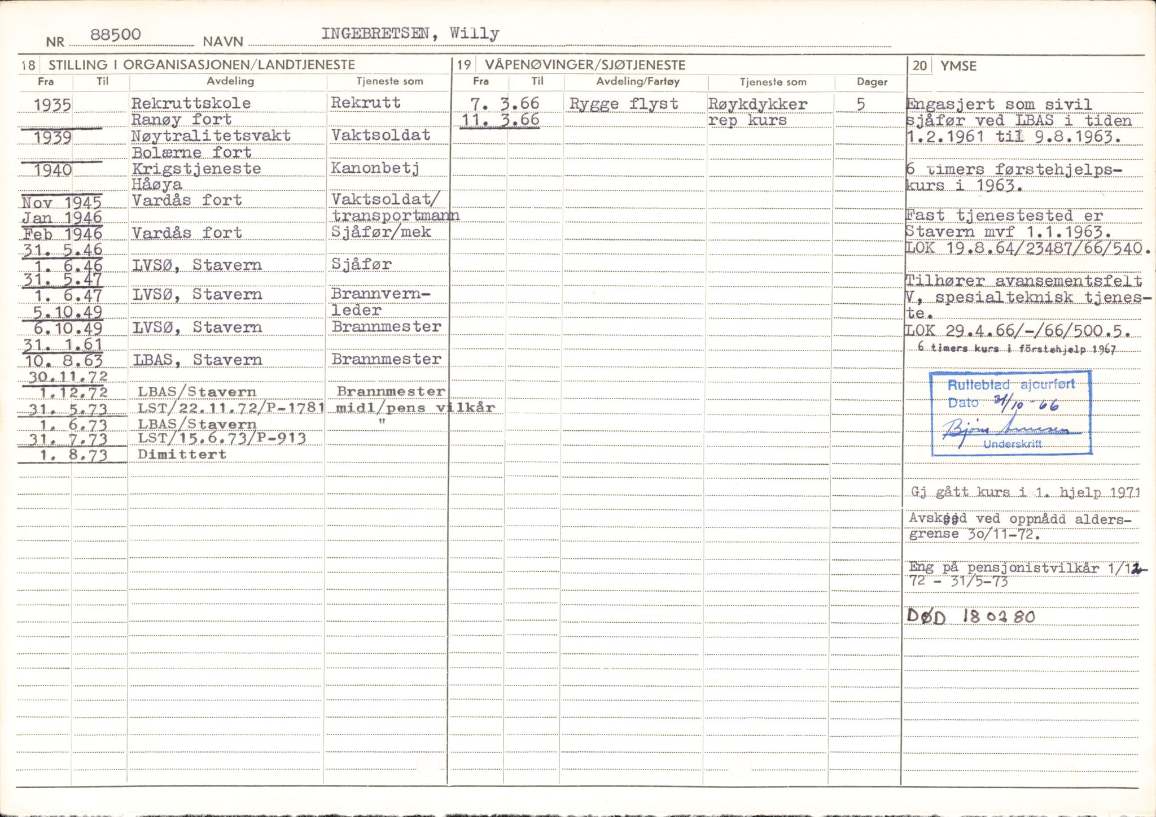Click the Rulleblad ajourført stamp
This screenshot has width=1156, height=817.
1010,413
